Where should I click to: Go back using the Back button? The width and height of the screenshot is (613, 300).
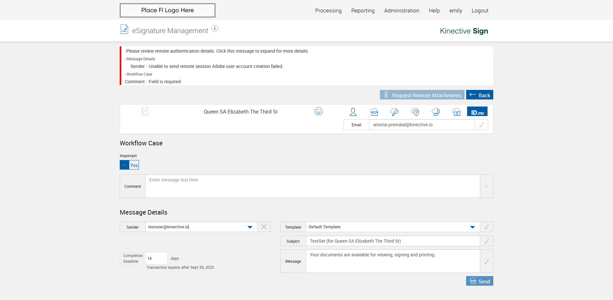click(480, 95)
